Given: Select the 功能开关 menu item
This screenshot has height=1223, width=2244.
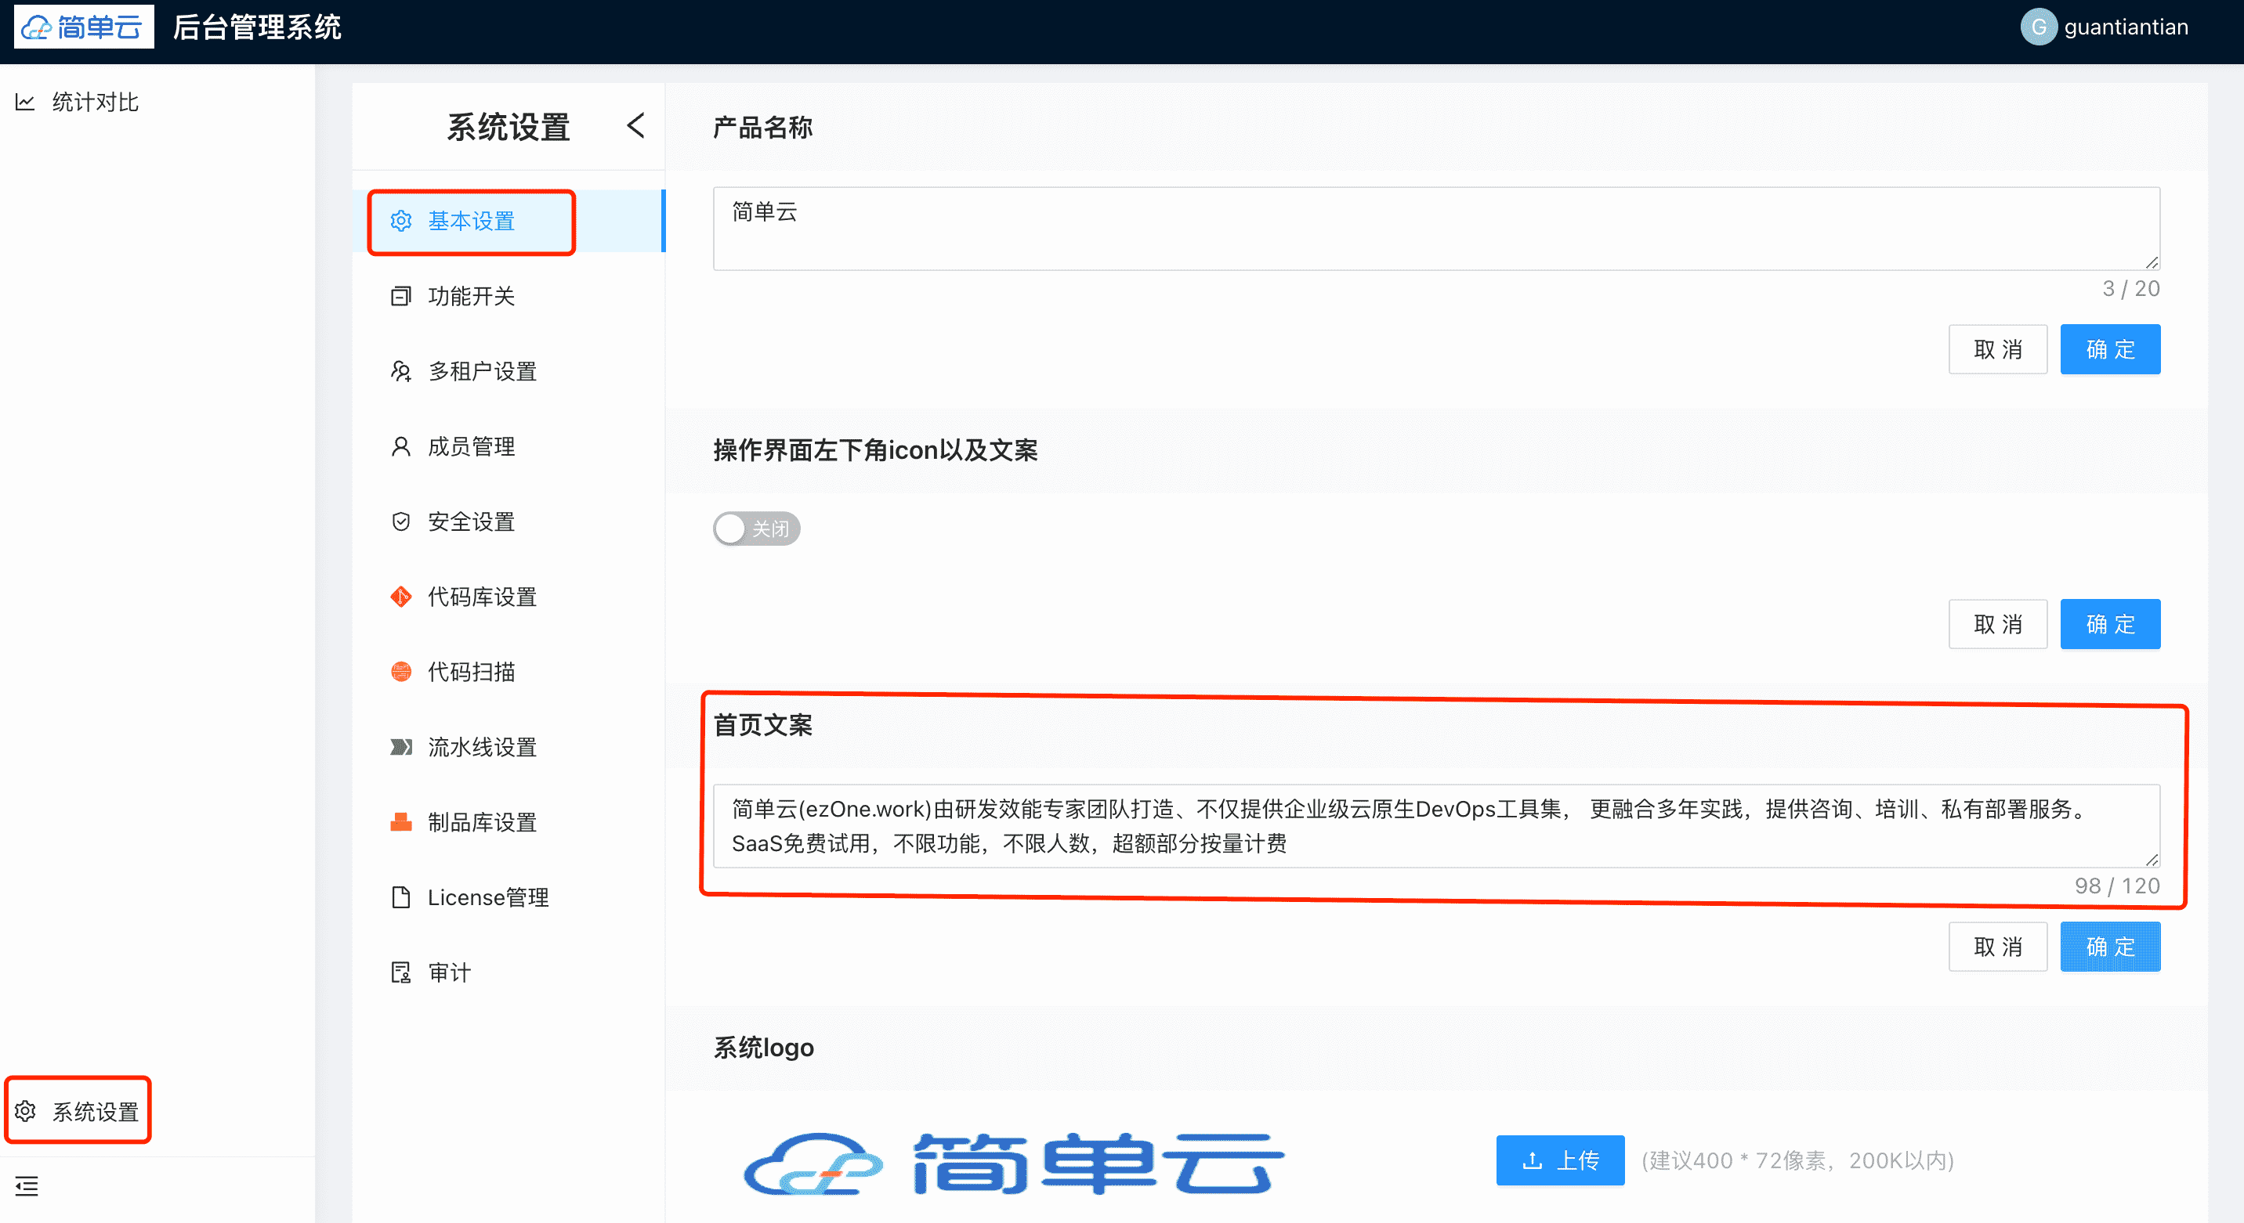Looking at the screenshot, I should point(509,296).
